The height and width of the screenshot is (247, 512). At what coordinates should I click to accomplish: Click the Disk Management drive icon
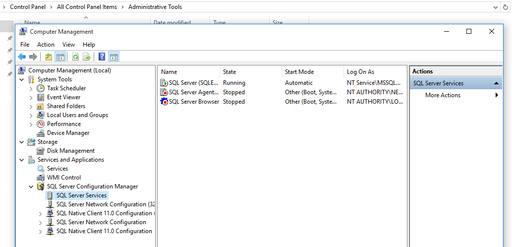click(41, 151)
